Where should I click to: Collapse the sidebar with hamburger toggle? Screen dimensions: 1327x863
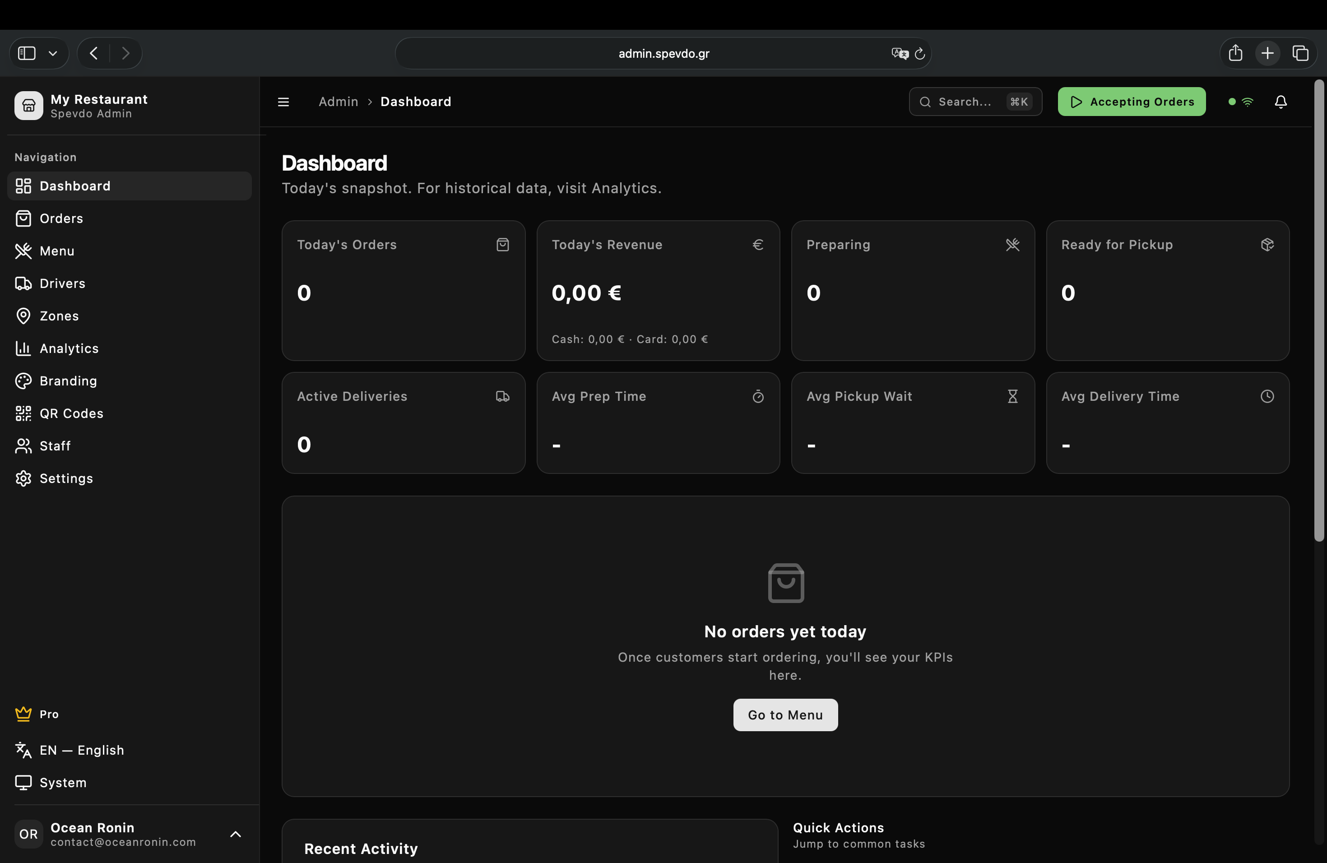[283, 102]
